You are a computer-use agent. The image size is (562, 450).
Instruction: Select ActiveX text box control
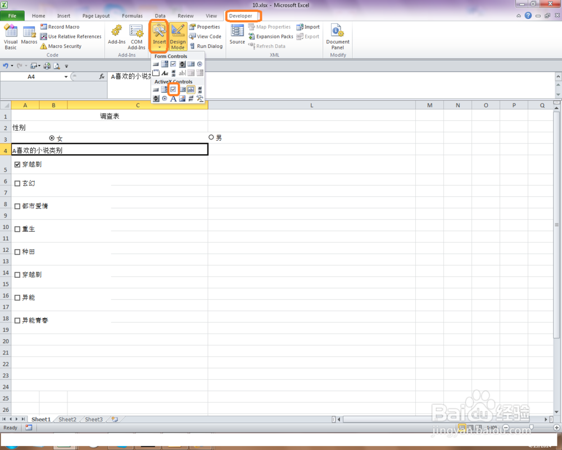[x=191, y=89]
